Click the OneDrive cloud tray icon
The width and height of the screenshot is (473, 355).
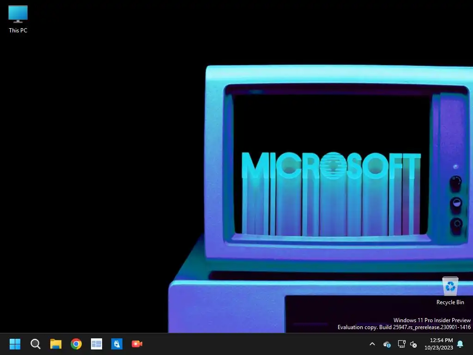click(x=387, y=344)
